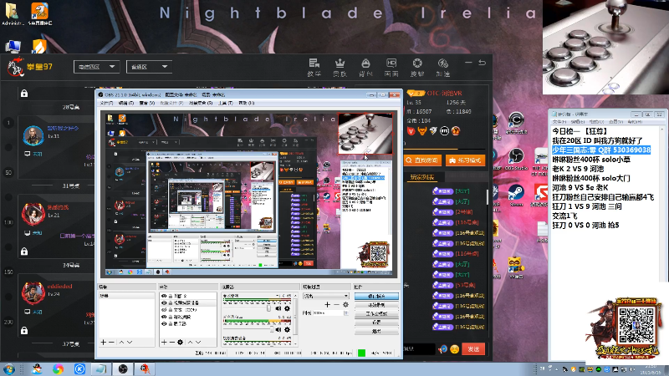The image size is (669, 376).
Task: Add a transition with plus icon
Action: (327, 304)
